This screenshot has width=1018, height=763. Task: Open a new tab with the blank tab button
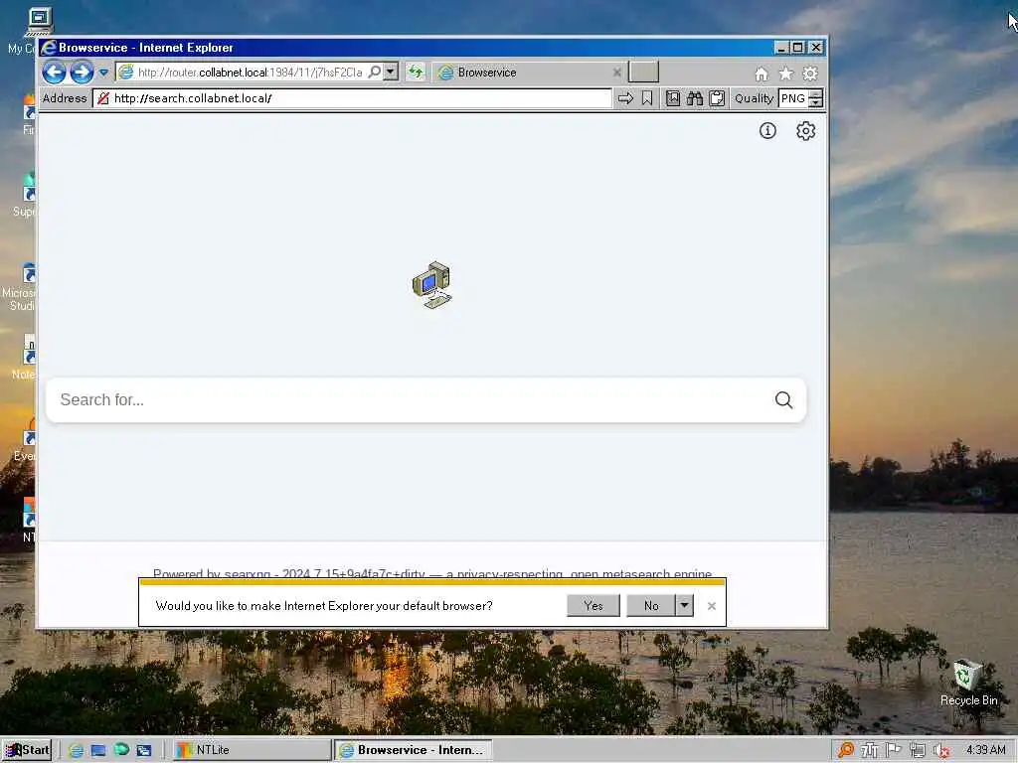[643, 72]
